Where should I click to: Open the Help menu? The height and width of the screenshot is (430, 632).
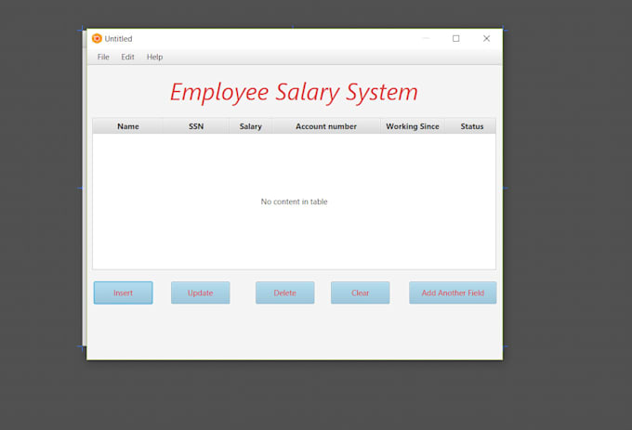pyautogui.click(x=154, y=57)
